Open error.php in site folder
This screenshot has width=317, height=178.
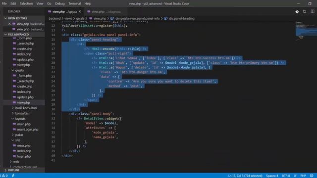(24, 145)
